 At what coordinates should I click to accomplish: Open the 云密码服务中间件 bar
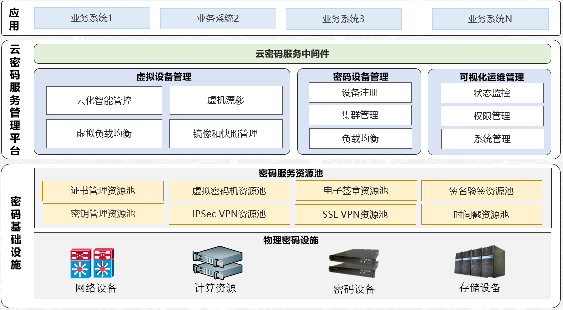[x=292, y=52]
